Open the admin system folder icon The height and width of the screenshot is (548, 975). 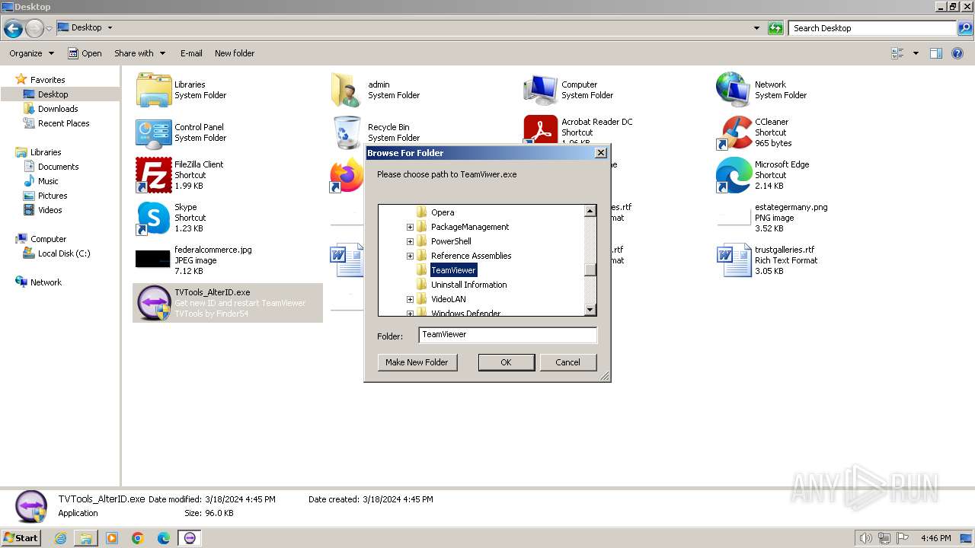347,90
